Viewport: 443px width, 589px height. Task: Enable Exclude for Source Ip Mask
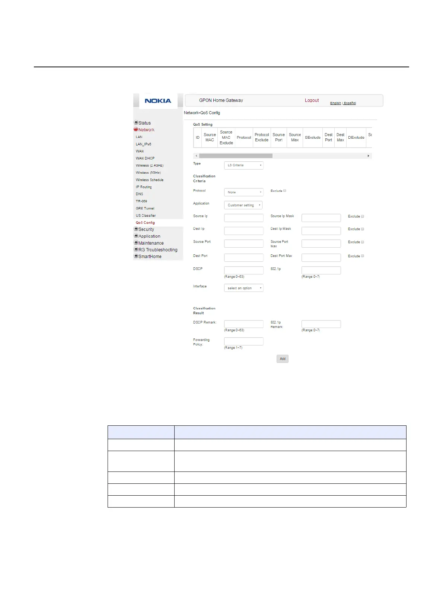pos(363,216)
